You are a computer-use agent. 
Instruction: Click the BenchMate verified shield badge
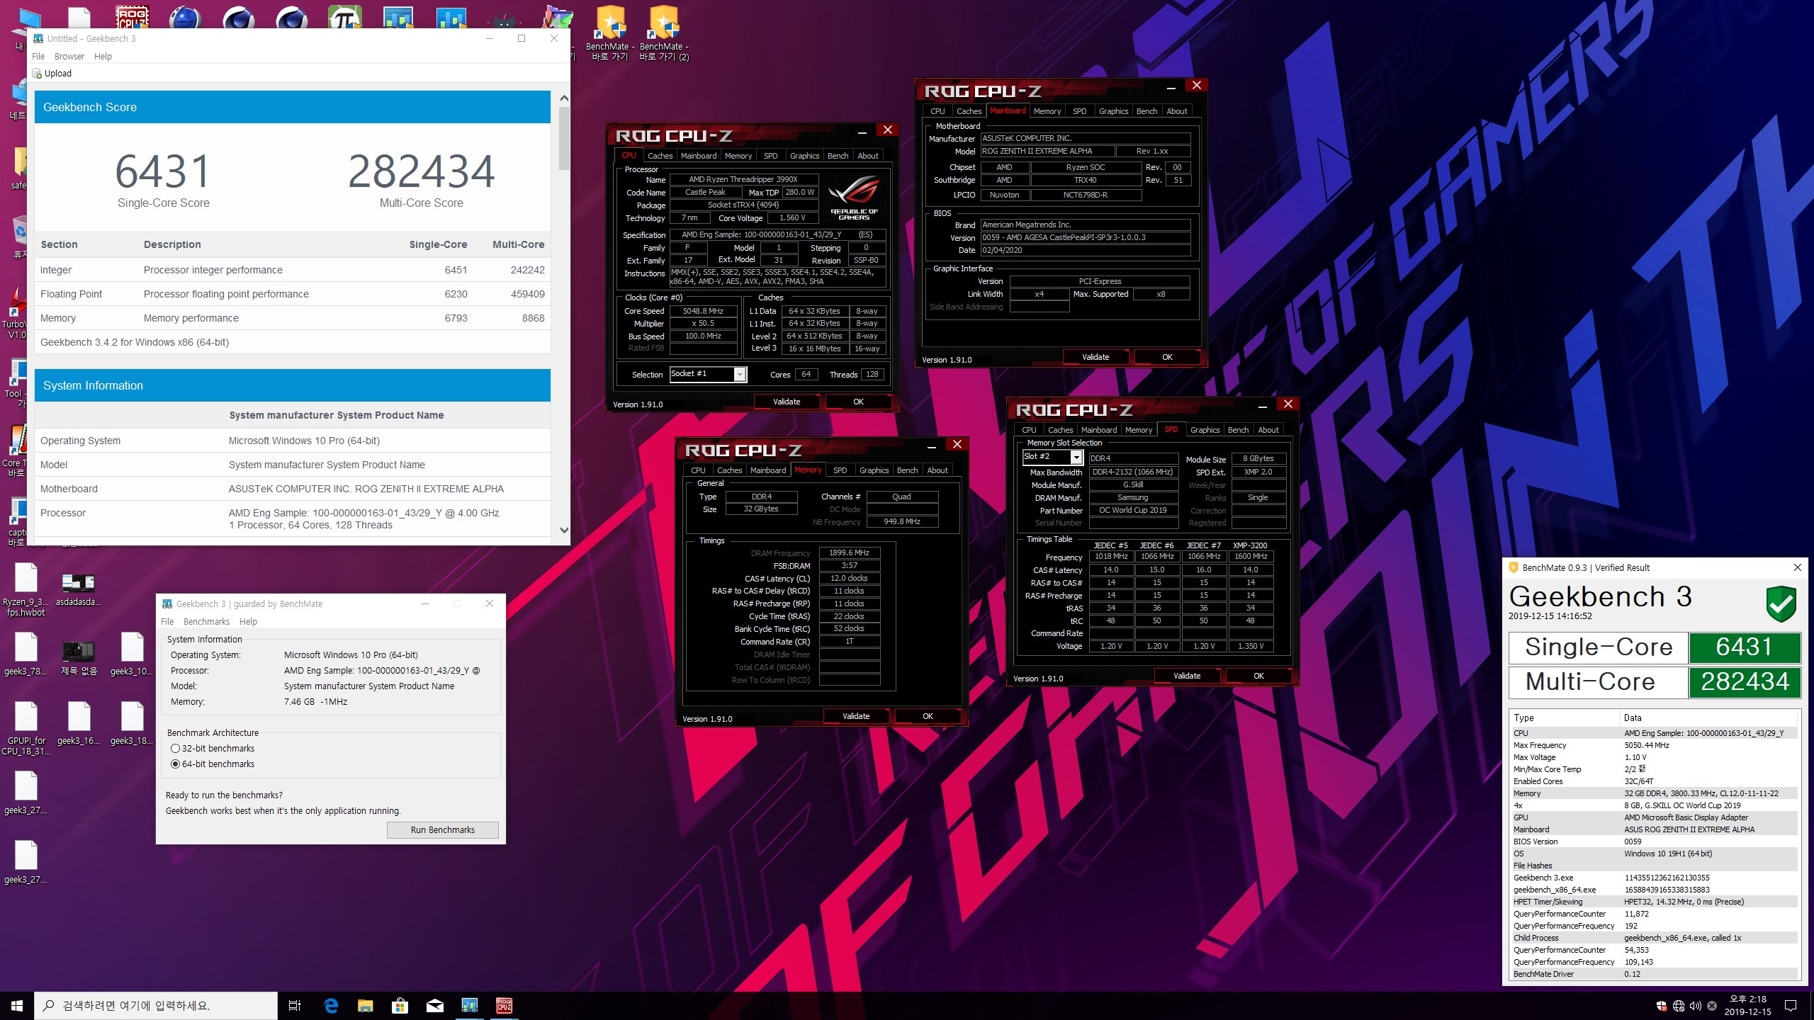(x=1781, y=603)
